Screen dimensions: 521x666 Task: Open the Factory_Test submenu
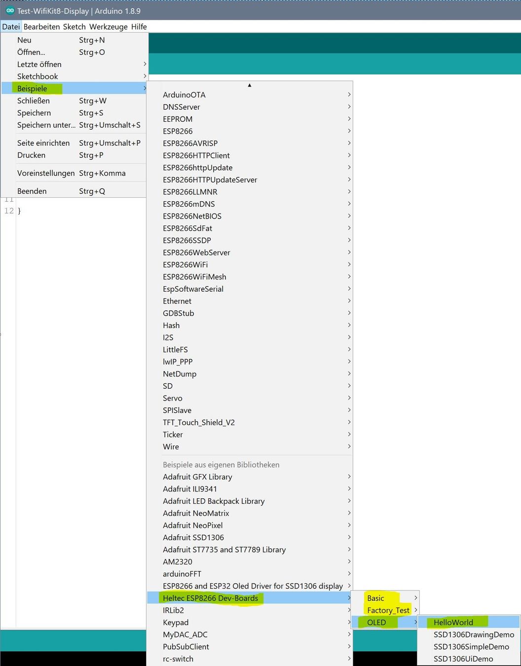pyautogui.click(x=385, y=610)
